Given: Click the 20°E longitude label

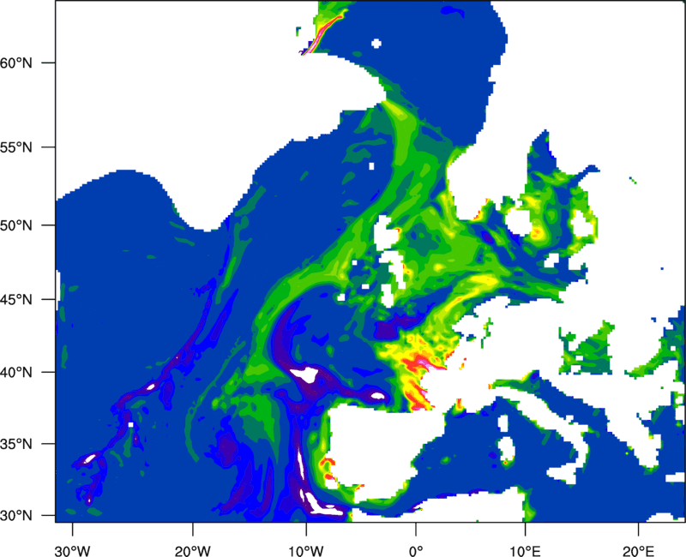Looking at the screenshot, I should [638, 551].
